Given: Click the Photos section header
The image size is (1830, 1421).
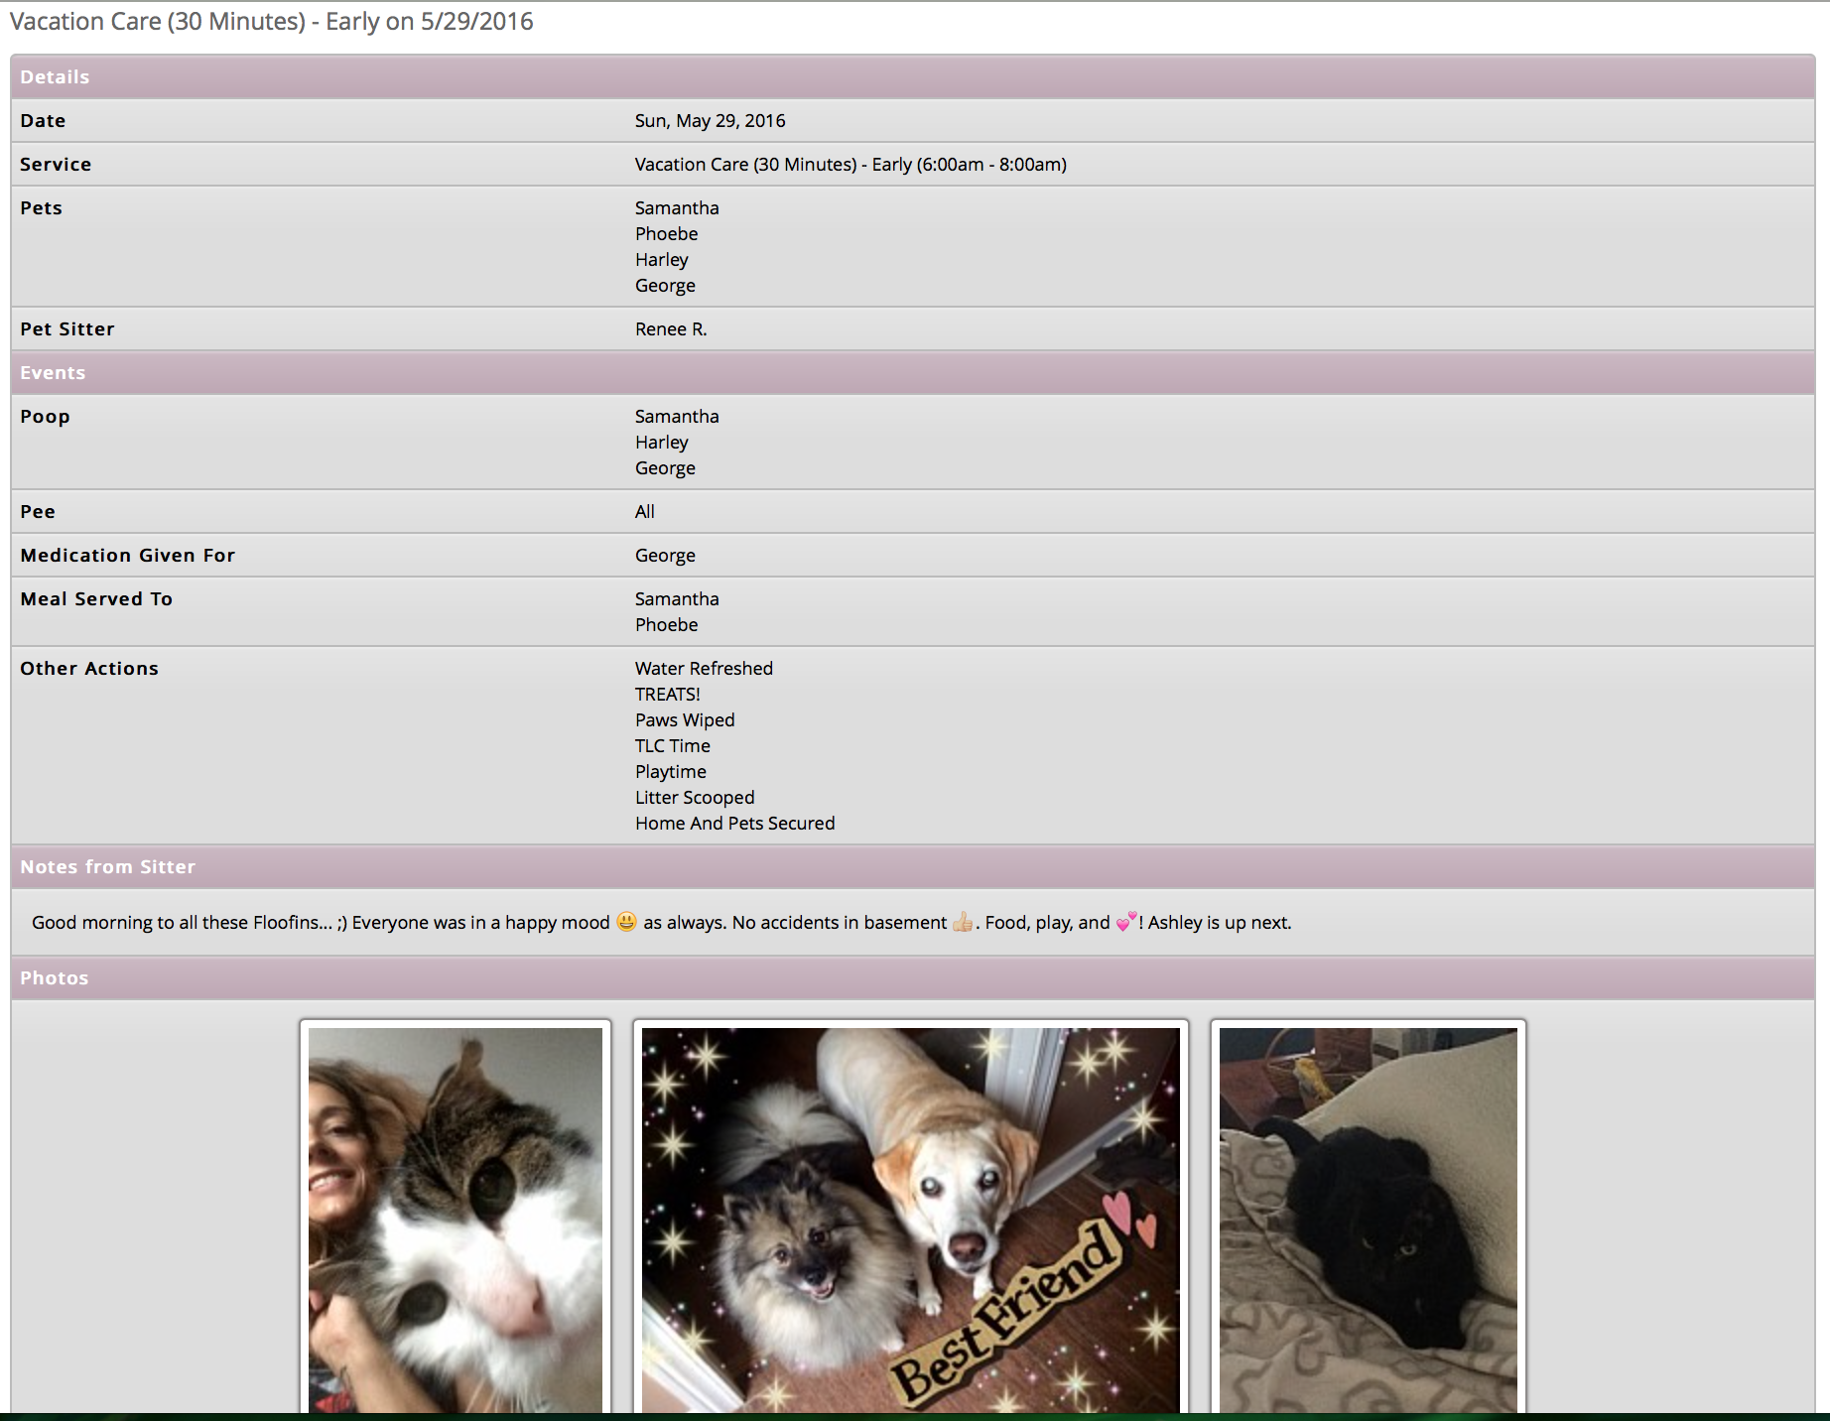Looking at the screenshot, I should tap(913, 977).
